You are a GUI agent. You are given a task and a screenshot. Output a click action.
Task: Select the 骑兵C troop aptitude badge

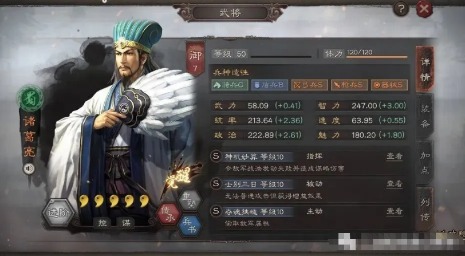coord(230,85)
